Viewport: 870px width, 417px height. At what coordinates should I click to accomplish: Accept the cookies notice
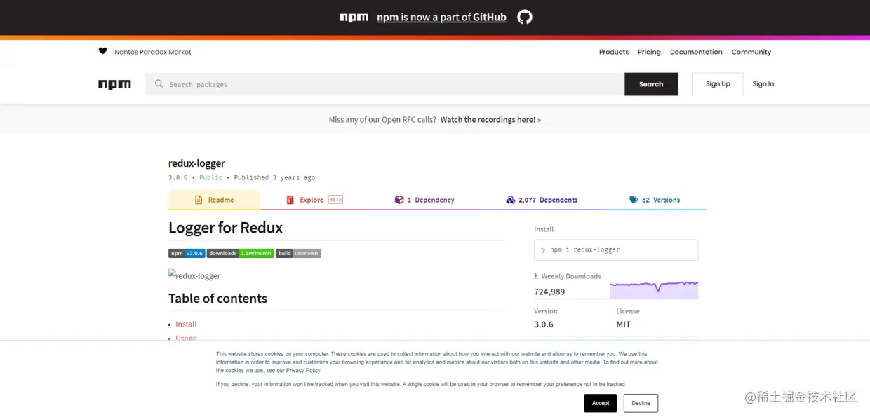601,403
